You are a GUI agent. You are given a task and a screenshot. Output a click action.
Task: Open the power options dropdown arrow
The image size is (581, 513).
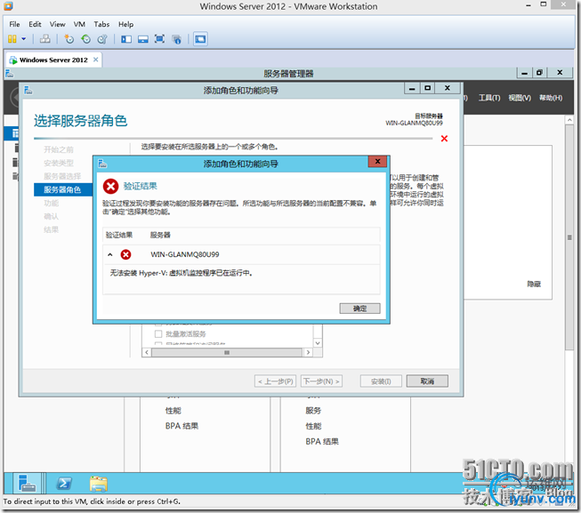pyautogui.click(x=24, y=39)
